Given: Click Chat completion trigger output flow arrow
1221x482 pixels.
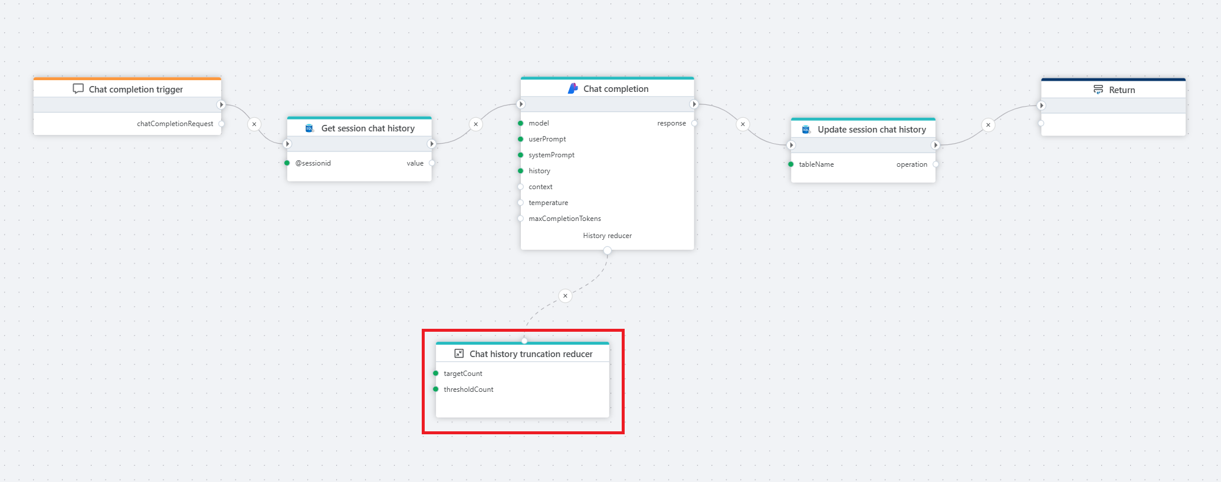Looking at the screenshot, I should tap(221, 105).
